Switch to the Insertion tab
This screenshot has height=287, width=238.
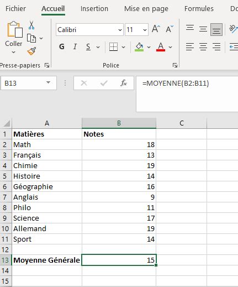94,9
